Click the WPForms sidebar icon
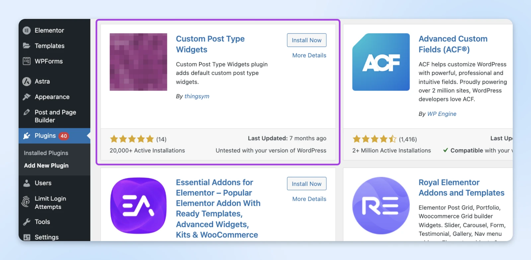This screenshot has height=260, width=531. coord(27,61)
